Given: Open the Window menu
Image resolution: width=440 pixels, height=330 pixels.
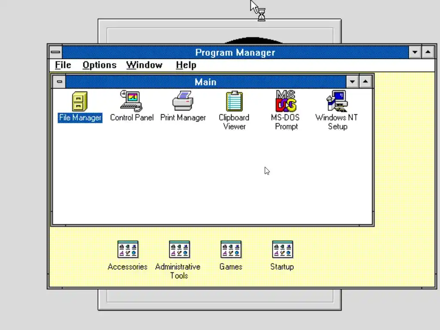Looking at the screenshot, I should (144, 65).
